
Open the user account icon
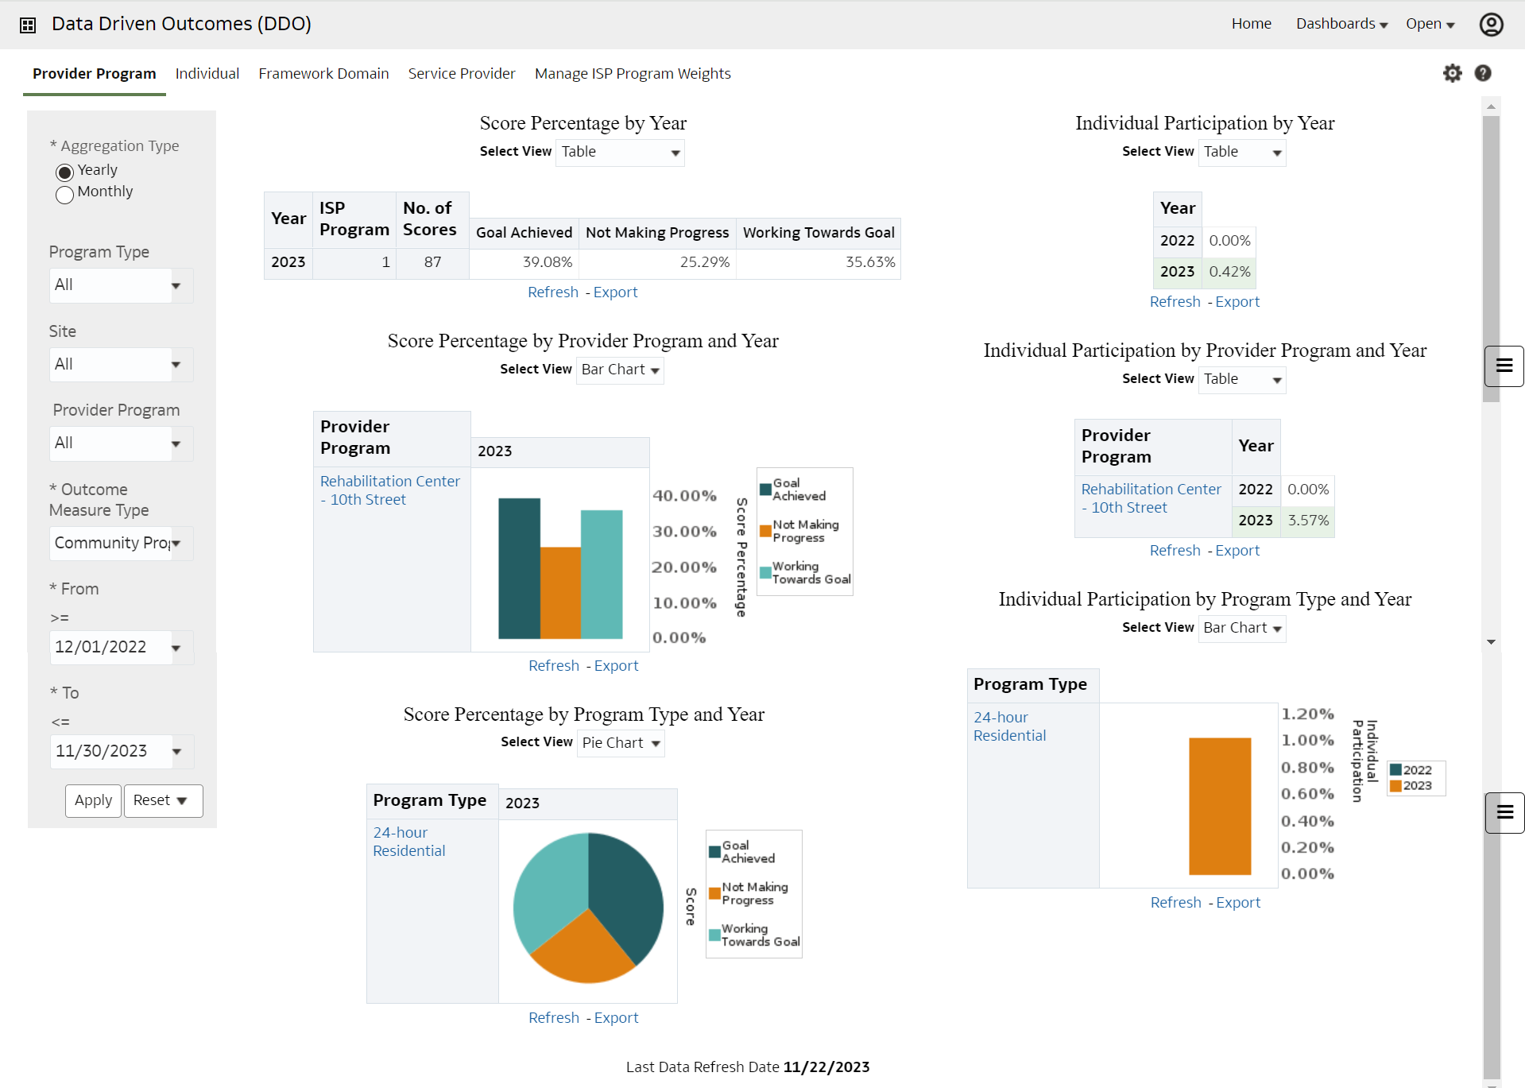coord(1492,25)
